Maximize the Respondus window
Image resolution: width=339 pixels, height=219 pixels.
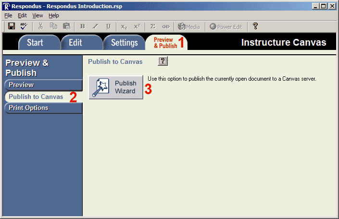pos(324,6)
